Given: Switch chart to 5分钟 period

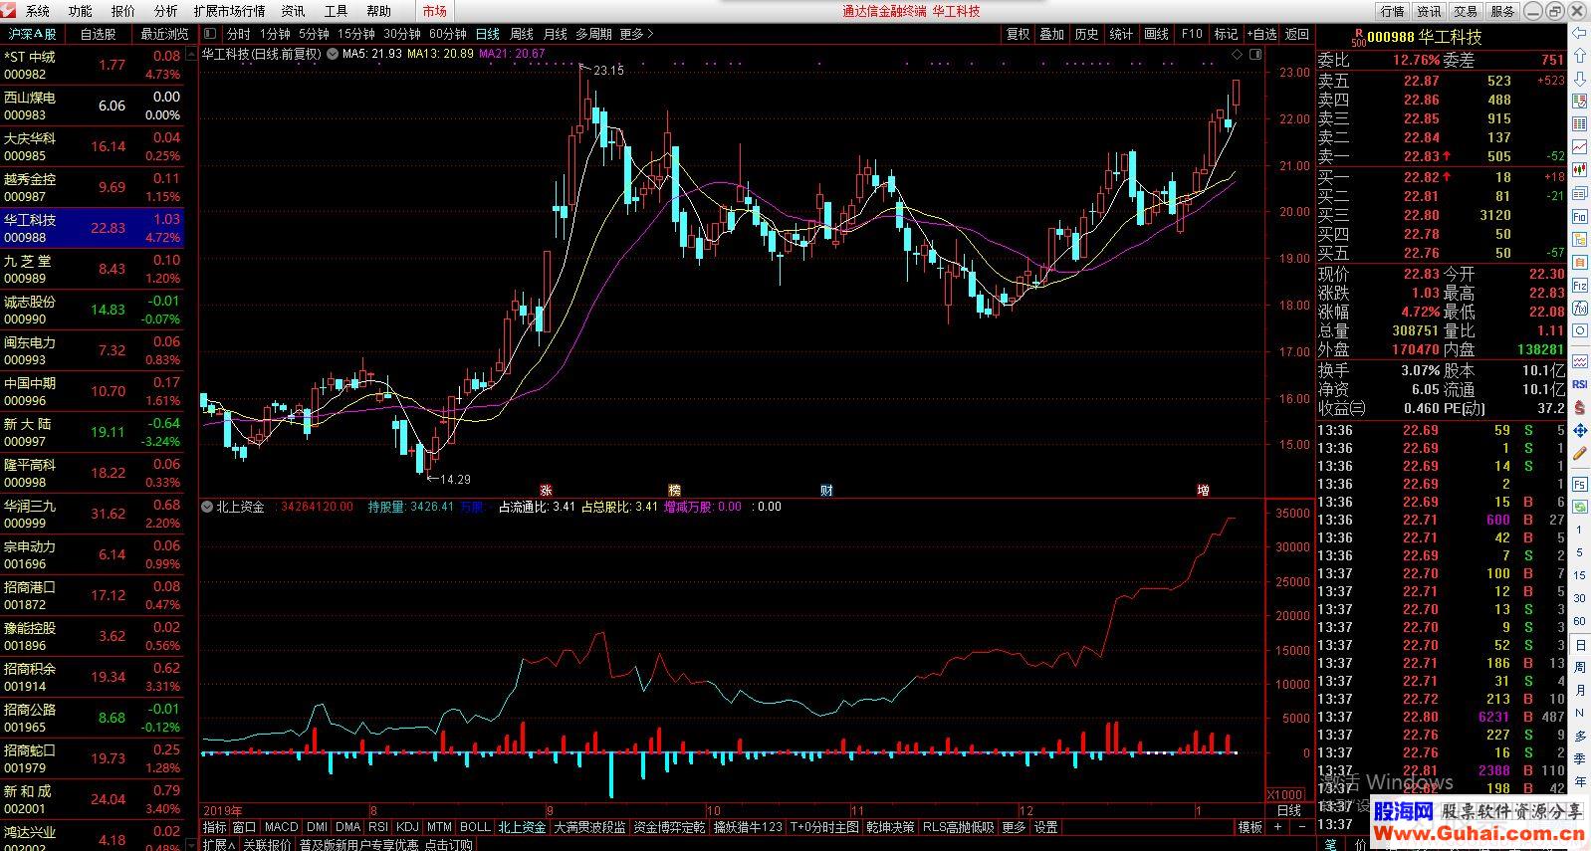Looking at the screenshot, I should pyautogui.click(x=314, y=34).
